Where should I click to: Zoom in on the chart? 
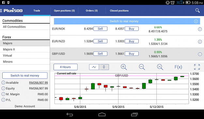(124, 67)
